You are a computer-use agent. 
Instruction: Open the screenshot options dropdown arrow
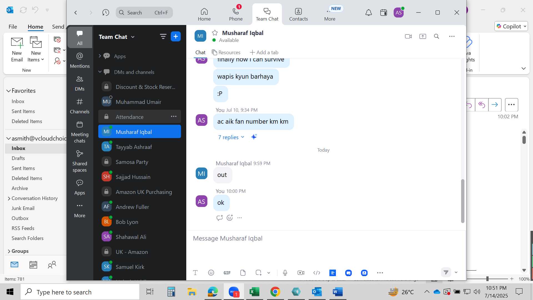[269, 273]
